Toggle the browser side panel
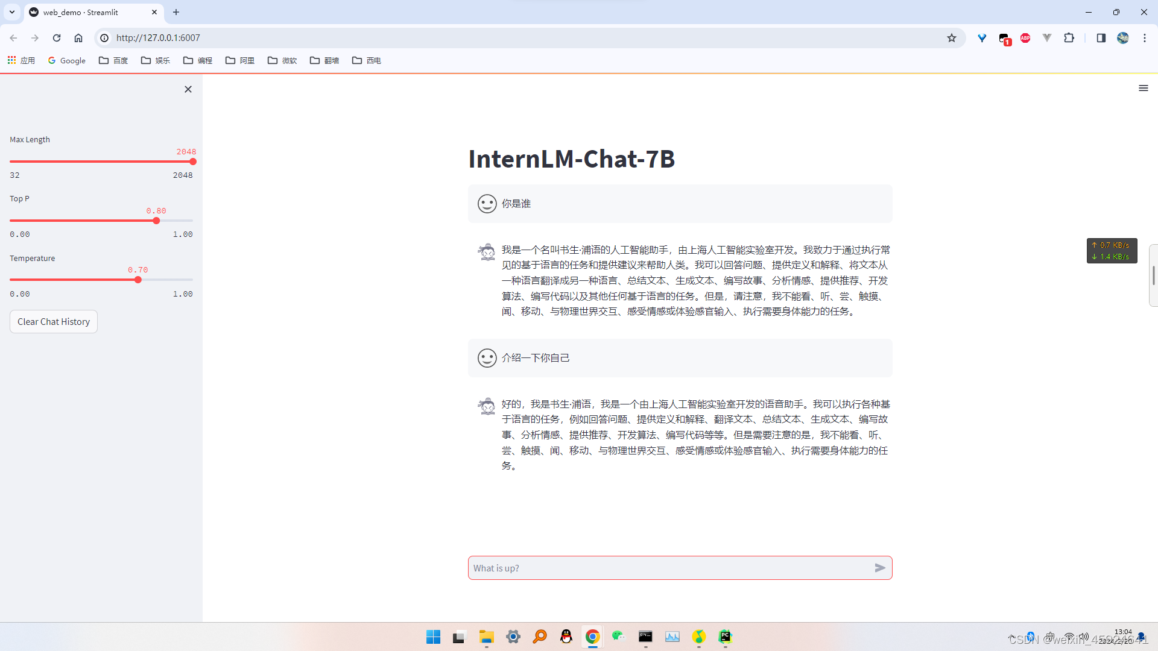Viewport: 1158px width, 651px height. [x=1101, y=38]
